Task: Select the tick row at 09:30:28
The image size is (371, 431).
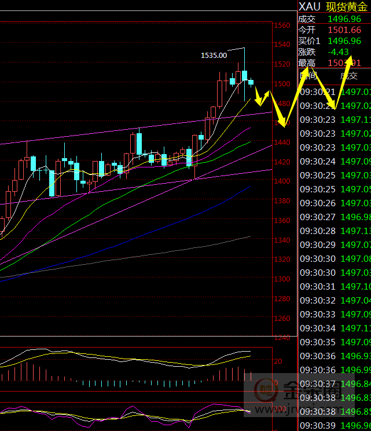Action: click(x=335, y=231)
